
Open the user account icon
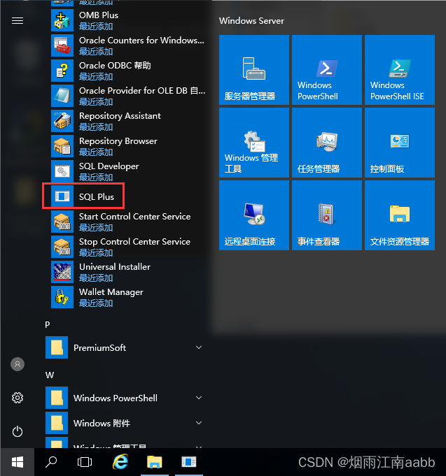tap(18, 364)
